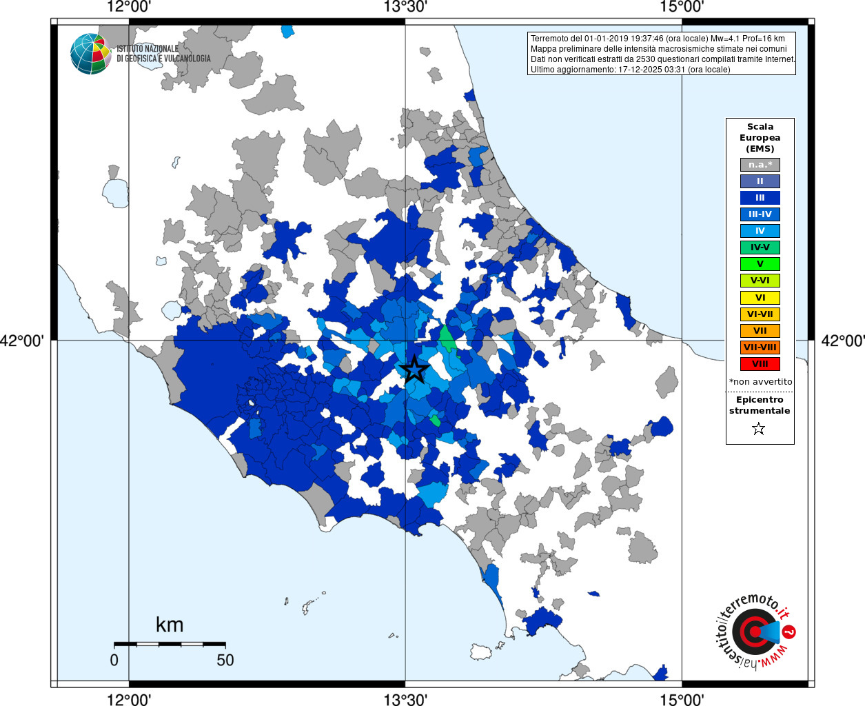Image resolution: width=865 pixels, height=706 pixels.
Task: Click the left 42°00' latitude label
Action: click(x=22, y=341)
